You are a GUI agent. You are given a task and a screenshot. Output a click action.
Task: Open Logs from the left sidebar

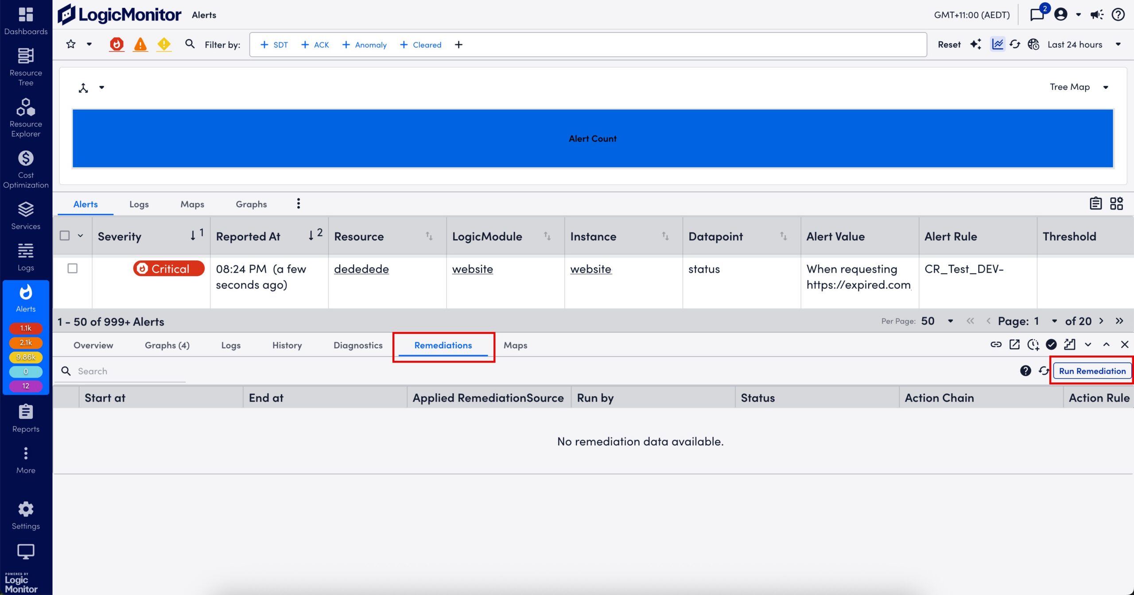click(26, 257)
